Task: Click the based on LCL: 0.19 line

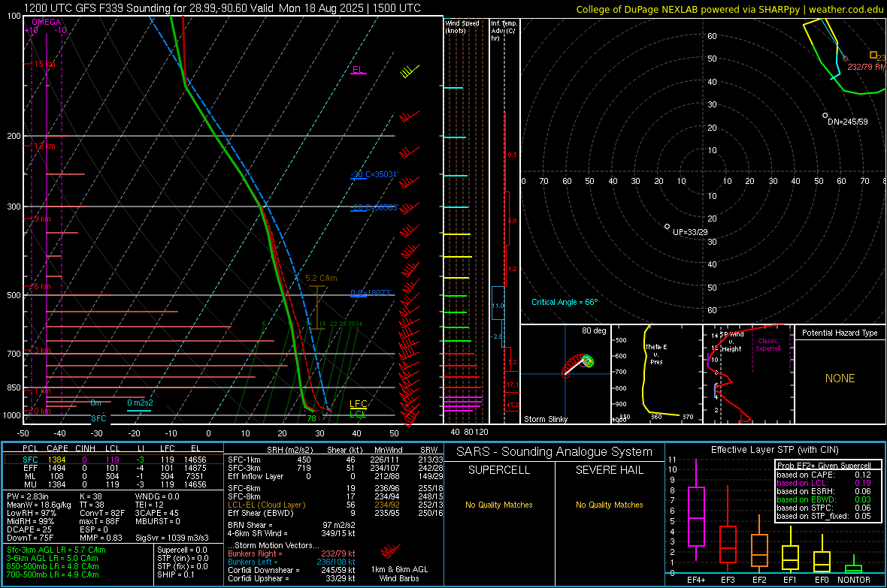Action: pos(824,483)
